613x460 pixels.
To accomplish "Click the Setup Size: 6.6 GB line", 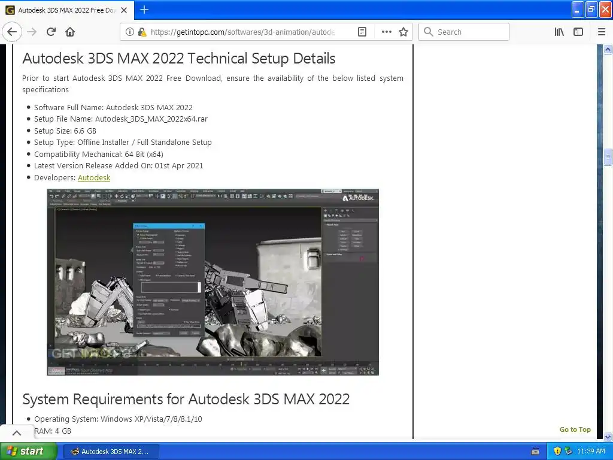I will pos(65,131).
